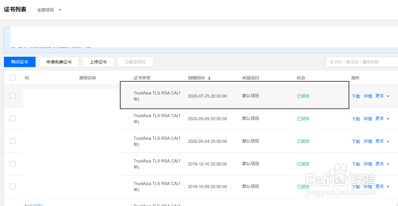
Task: Click the 分配至项目 button
Action: [135, 62]
